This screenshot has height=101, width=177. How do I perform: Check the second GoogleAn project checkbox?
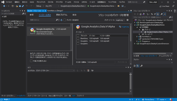[78, 41]
